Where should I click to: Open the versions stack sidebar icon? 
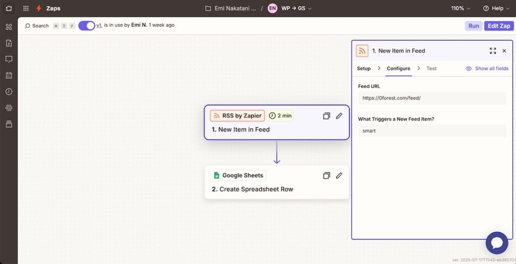click(x=9, y=124)
